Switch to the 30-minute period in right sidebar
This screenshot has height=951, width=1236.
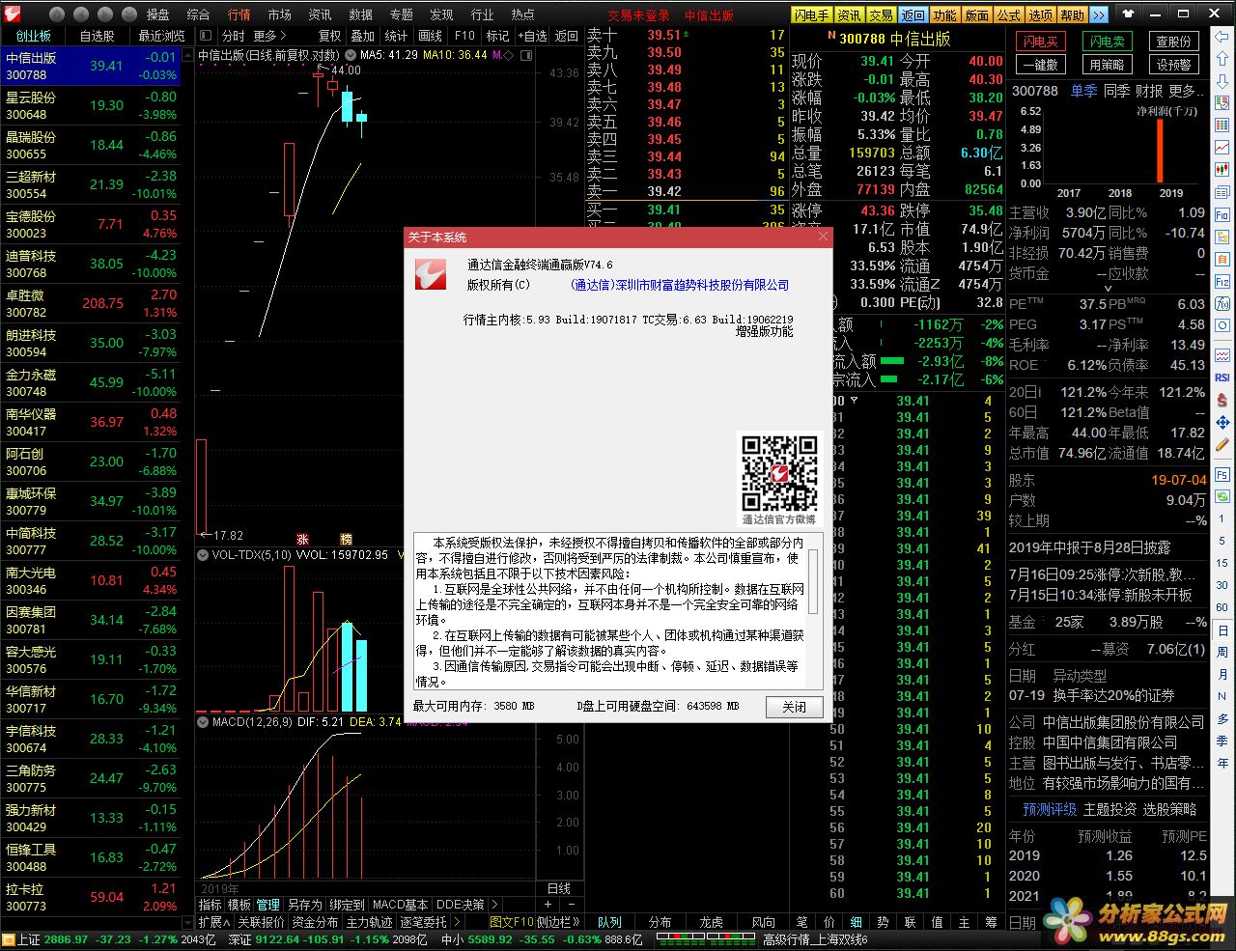(x=1222, y=585)
